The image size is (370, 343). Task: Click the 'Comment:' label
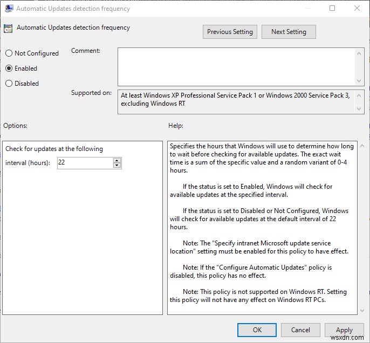point(86,51)
